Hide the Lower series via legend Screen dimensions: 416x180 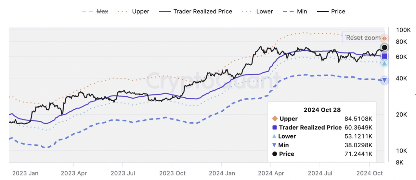coord(257,11)
